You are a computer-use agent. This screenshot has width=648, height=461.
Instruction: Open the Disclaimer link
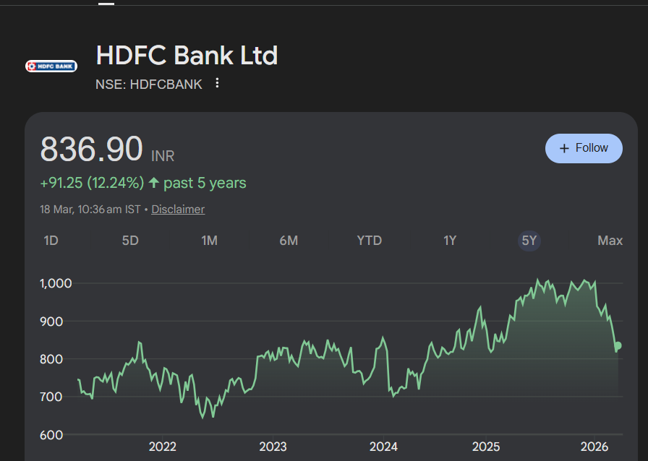pos(178,210)
